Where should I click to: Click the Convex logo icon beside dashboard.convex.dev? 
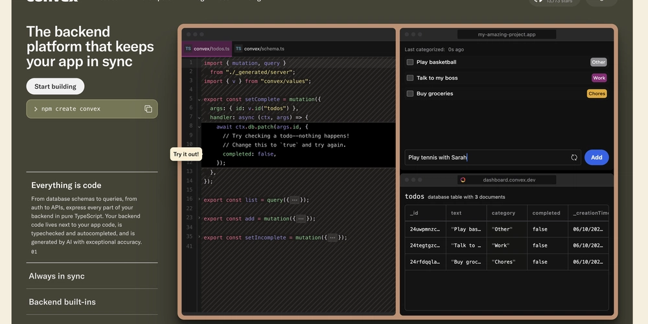point(463,179)
